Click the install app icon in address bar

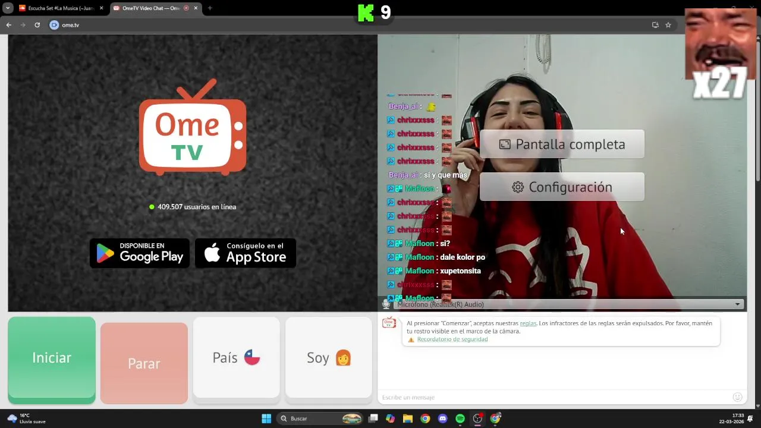point(655,25)
